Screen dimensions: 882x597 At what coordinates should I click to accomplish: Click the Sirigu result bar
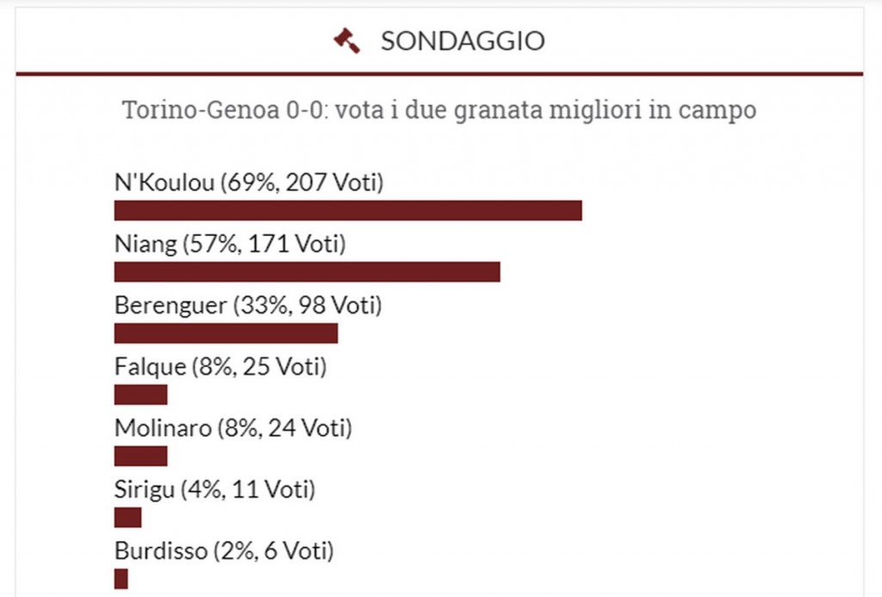point(127,517)
